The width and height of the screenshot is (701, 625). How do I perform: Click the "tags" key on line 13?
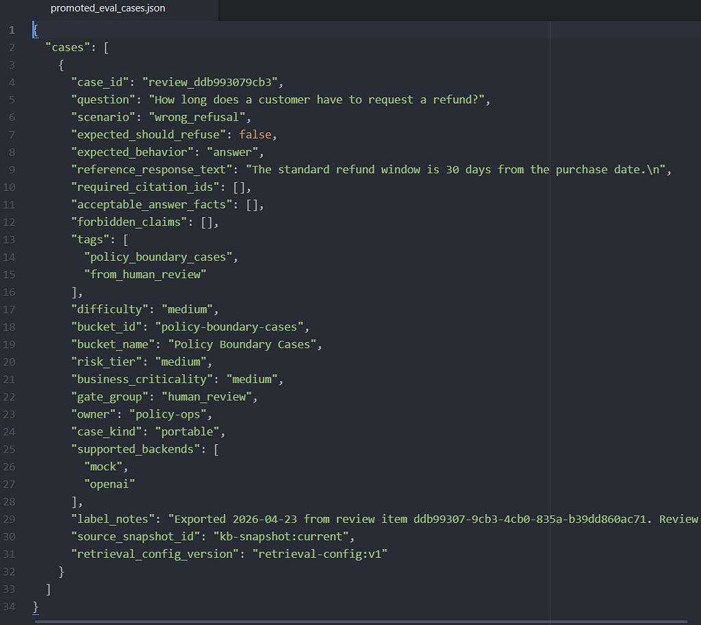click(90, 240)
